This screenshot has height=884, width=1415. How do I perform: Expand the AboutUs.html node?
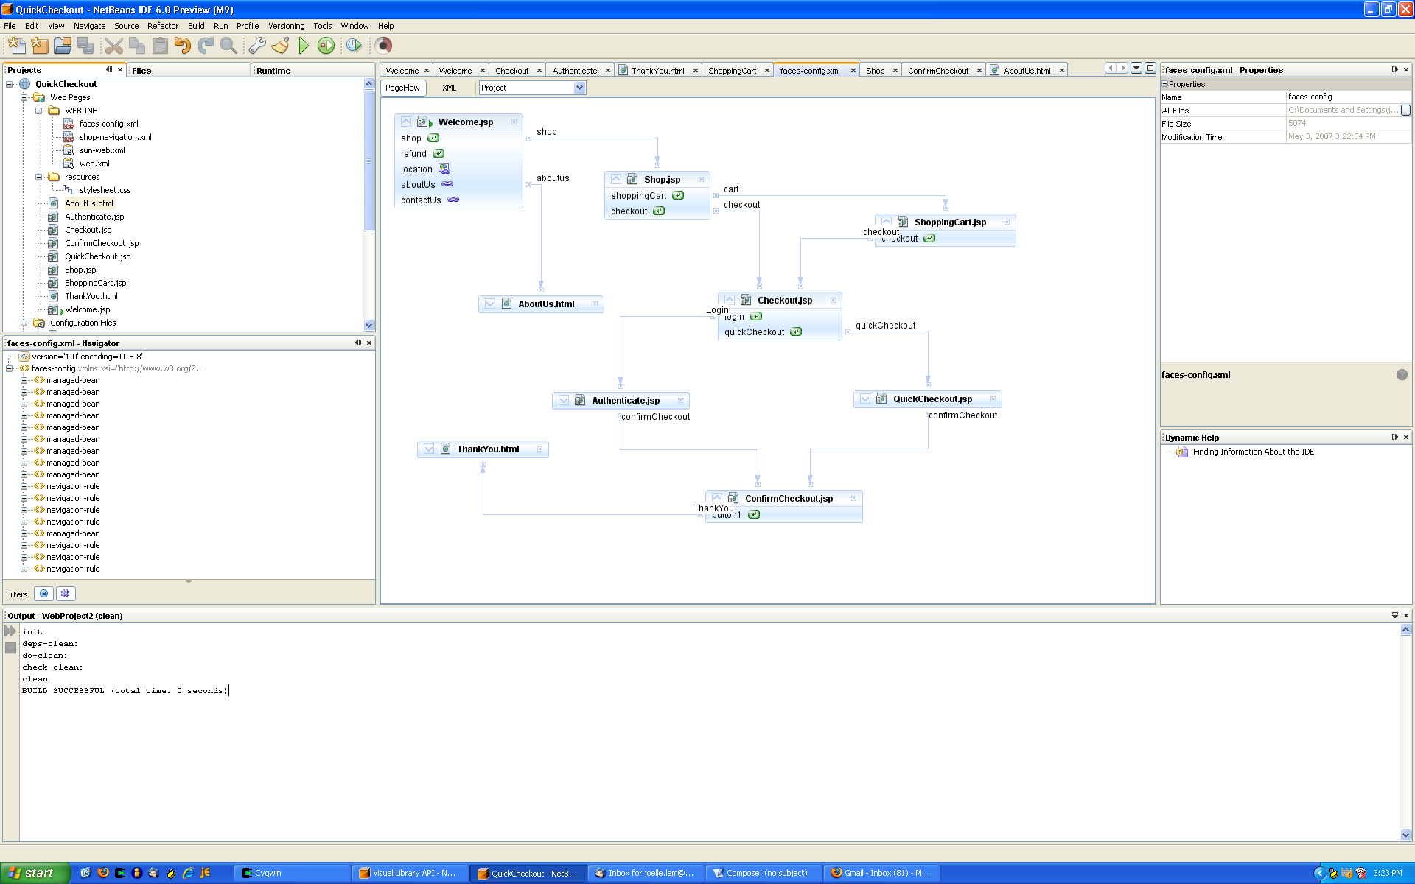(x=490, y=304)
